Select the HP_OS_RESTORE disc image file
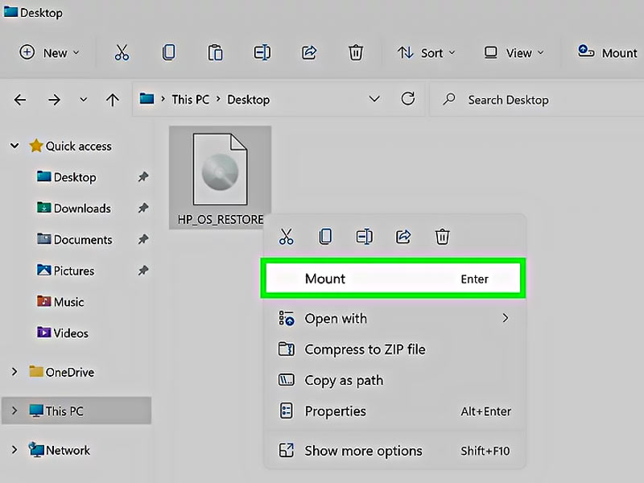 pos(220,177)
